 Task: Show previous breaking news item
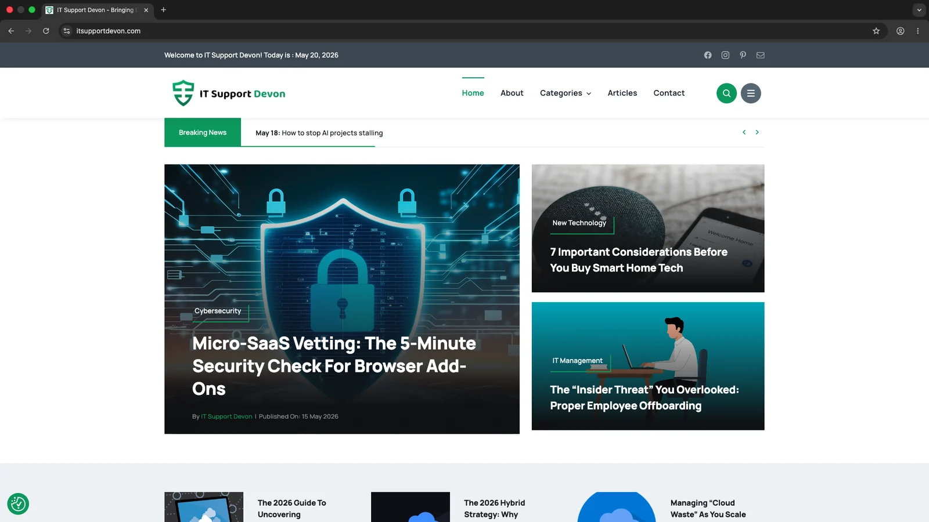point(744,132)
